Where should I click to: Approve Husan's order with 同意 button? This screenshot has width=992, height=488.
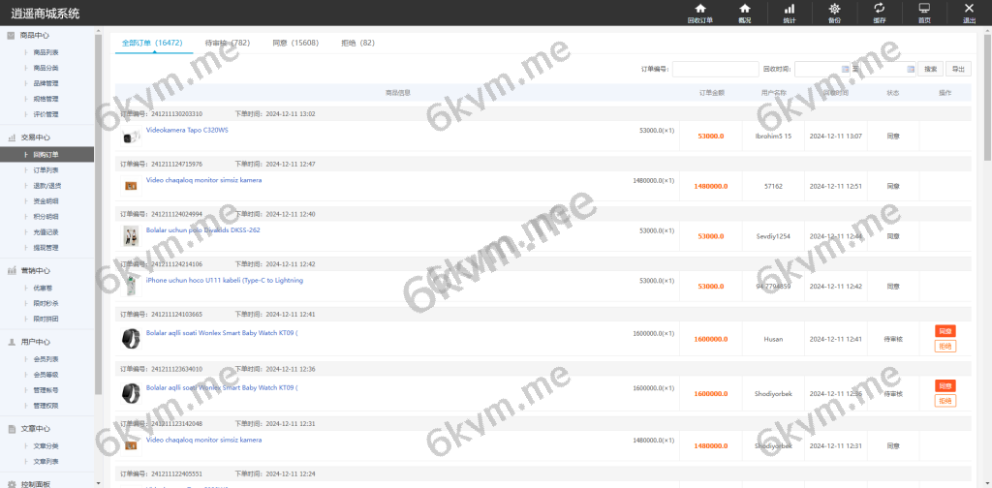pos(945,331)
